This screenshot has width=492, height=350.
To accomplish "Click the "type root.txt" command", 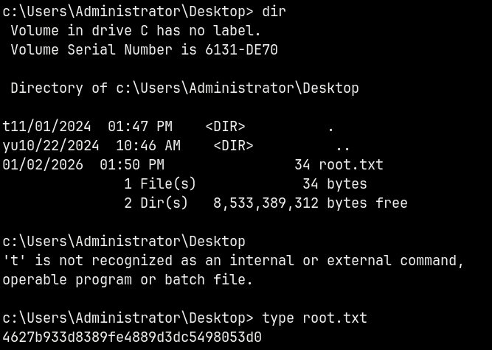I will pyautogui.click(x=314, y=318).
